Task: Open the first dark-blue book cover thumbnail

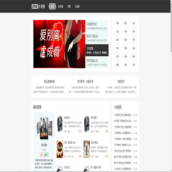Action: tap(60, 124)
